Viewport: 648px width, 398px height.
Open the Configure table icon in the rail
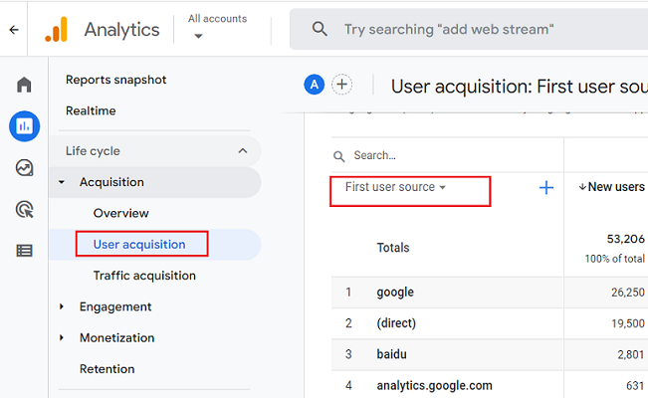[x=24, y=251]
